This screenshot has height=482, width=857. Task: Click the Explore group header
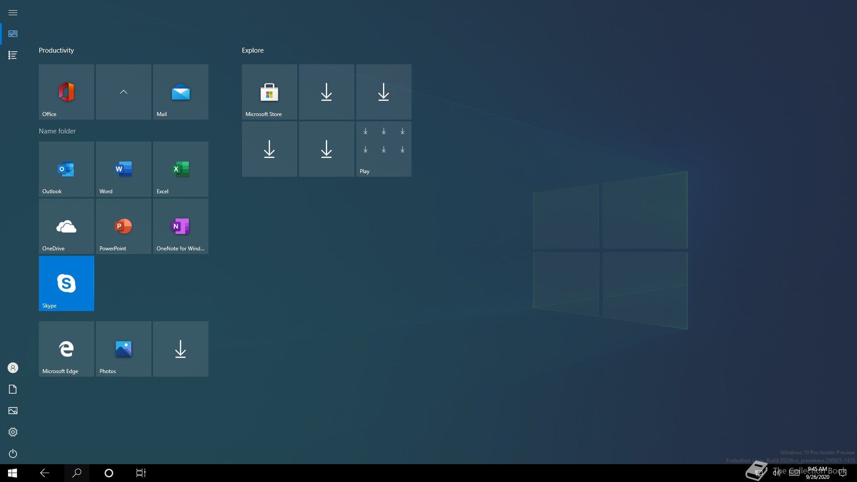coord(253,50)
